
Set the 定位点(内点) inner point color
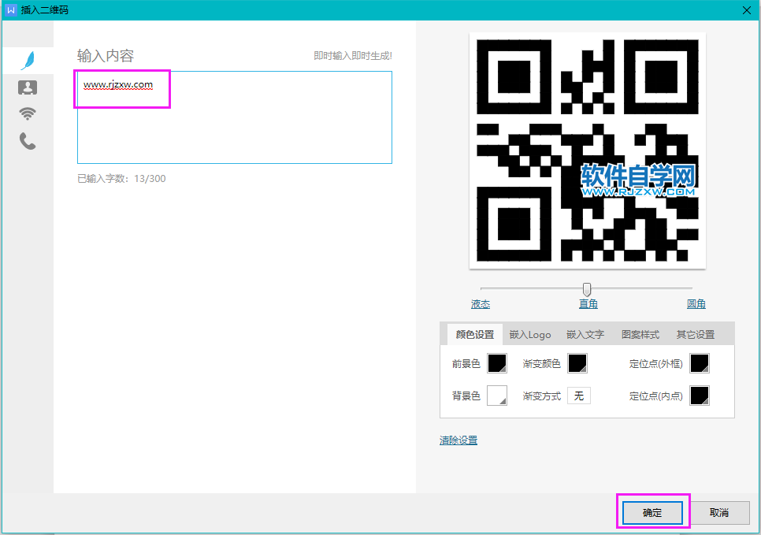[x=698, y=396]
